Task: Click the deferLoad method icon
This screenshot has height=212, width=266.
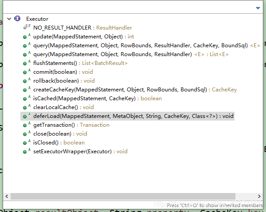Action: [27, 116]
